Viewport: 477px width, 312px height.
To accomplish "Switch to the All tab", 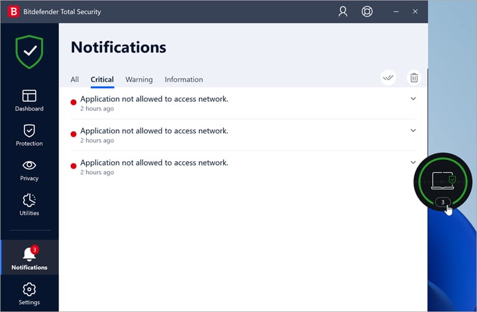I will [75, 80].
